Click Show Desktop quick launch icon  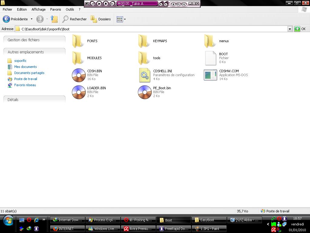click(21, 220)
